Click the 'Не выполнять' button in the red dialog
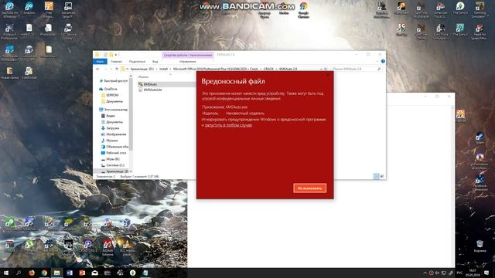The width and height of the screenshot is (495, 278). pyautogui.click(x=309, y=188)
